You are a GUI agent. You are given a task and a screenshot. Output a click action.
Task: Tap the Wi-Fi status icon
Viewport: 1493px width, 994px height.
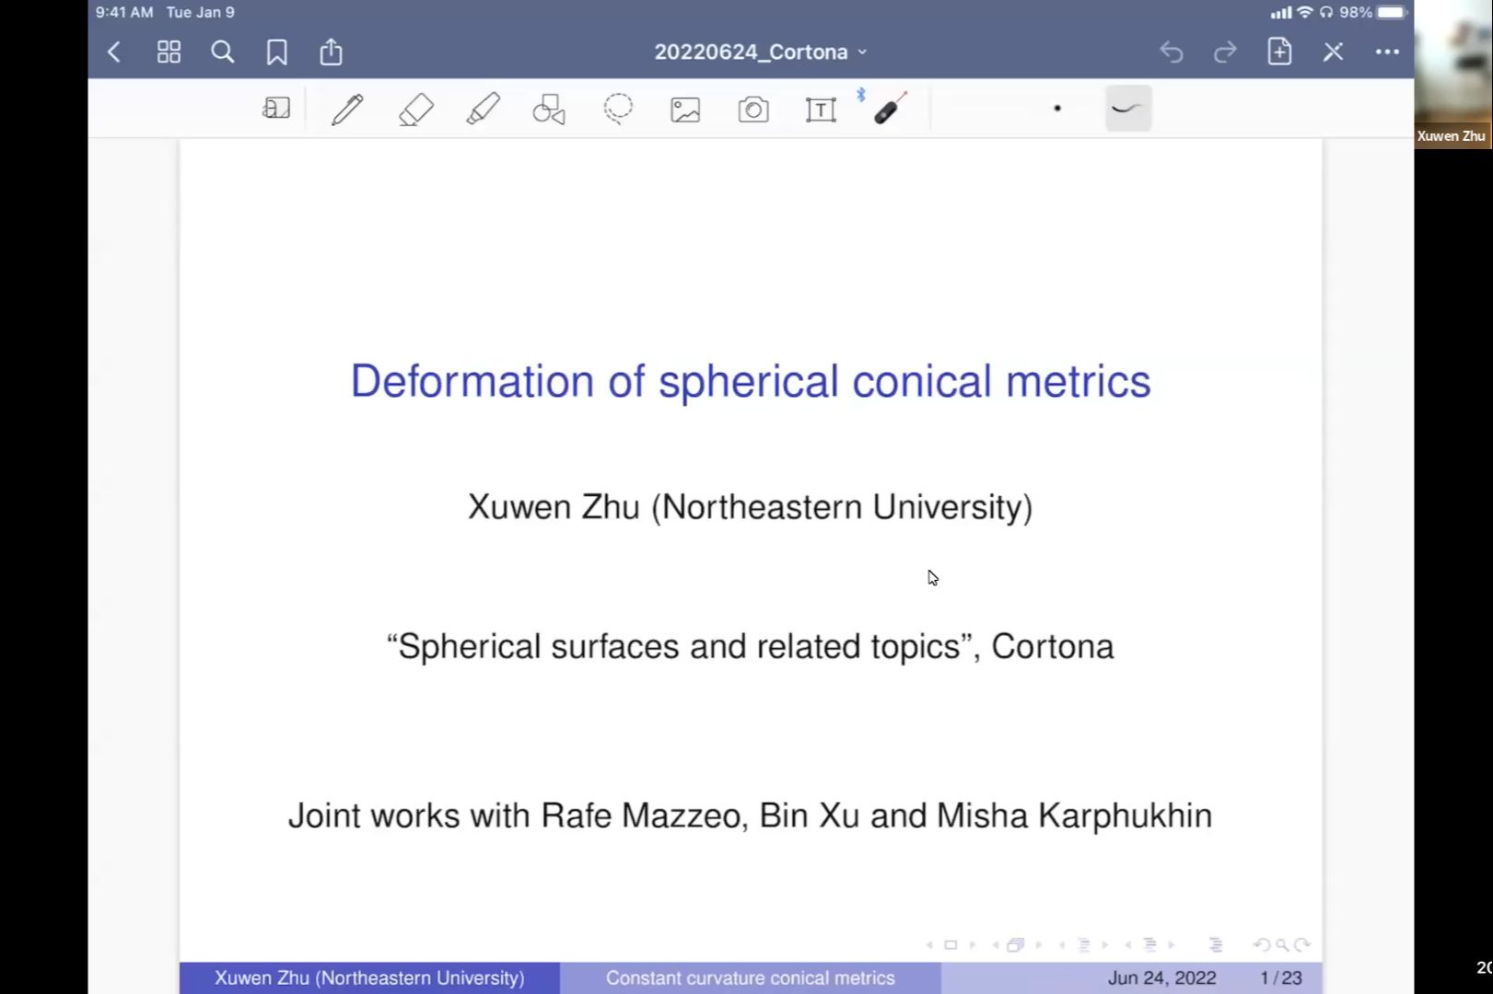pos(1304,12)
